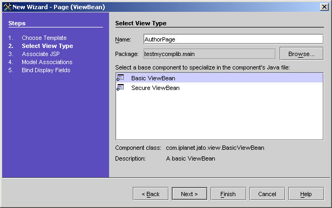The width and height of the screenshot is (332, 208).
Task: Click the 'Select View Type' panel heading
Action: coord(141,23)
